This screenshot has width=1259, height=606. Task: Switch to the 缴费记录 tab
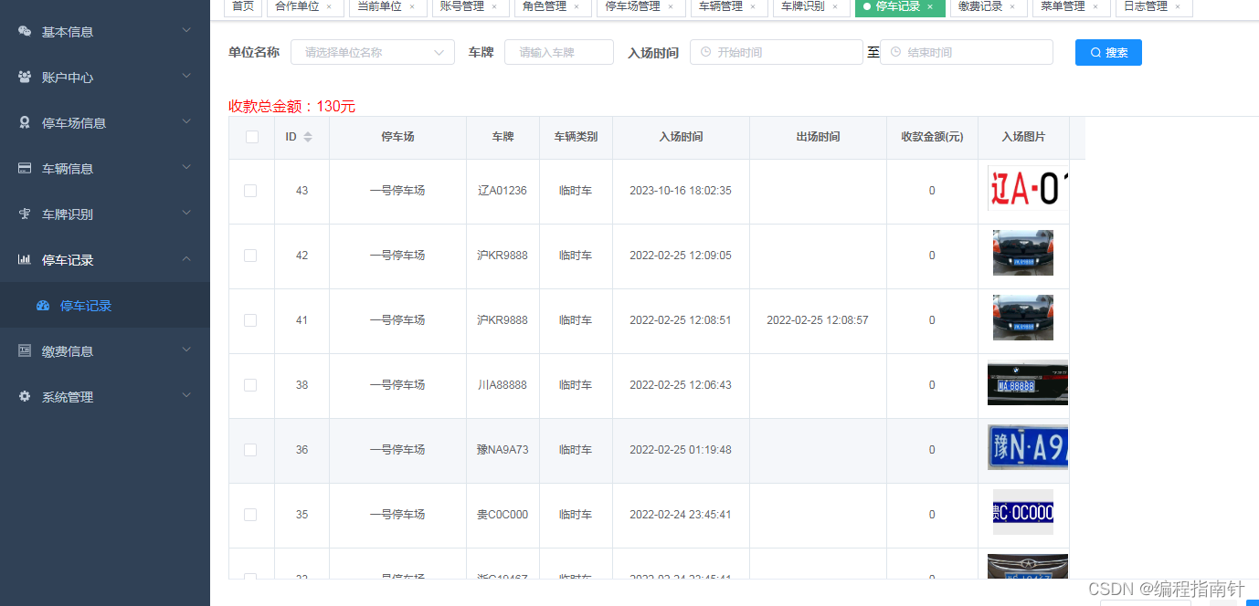[x=980, y=6]
